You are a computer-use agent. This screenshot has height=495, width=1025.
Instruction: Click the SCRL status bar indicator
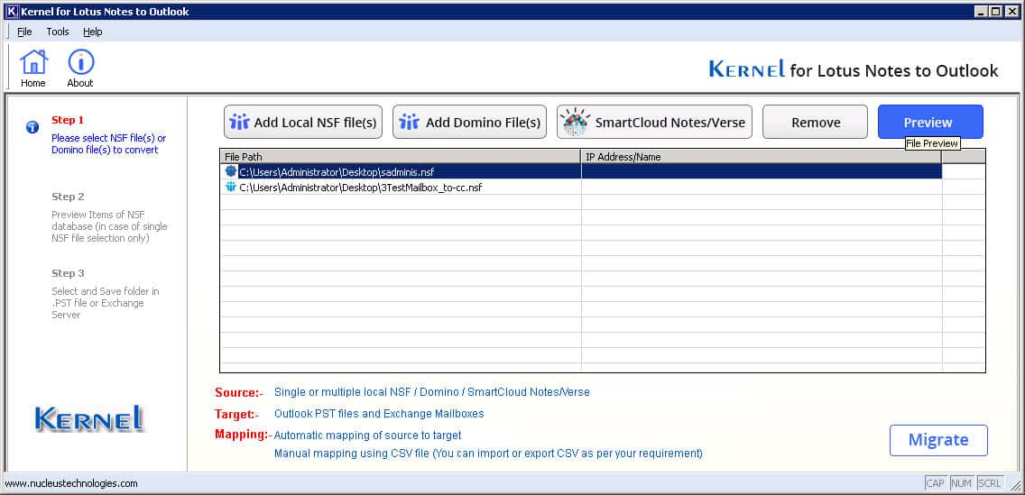(990, 483)
